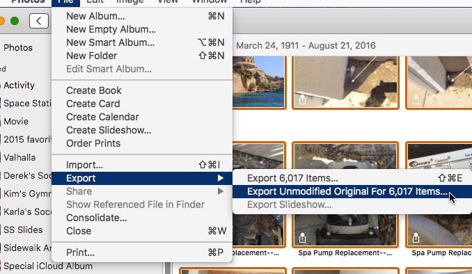This screenshot has width=472, height=274.
Task: Choose New Smart Album… entry
Action: click(142, 42)
